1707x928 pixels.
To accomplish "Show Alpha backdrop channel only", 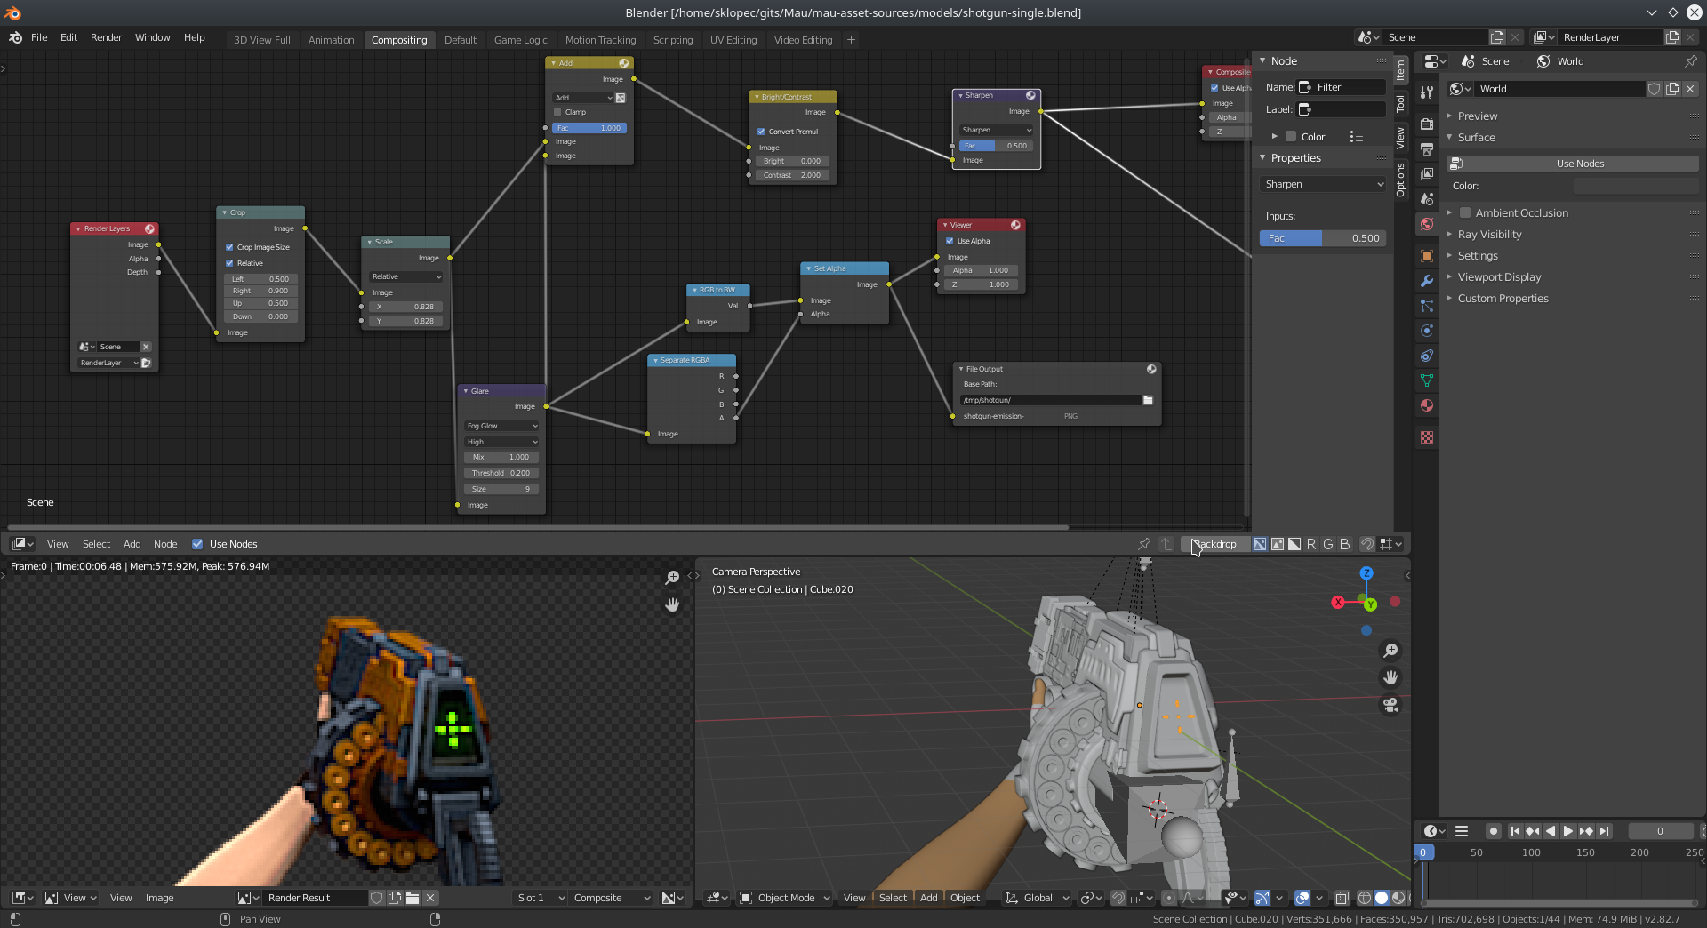I will [x=1294, y=544].
